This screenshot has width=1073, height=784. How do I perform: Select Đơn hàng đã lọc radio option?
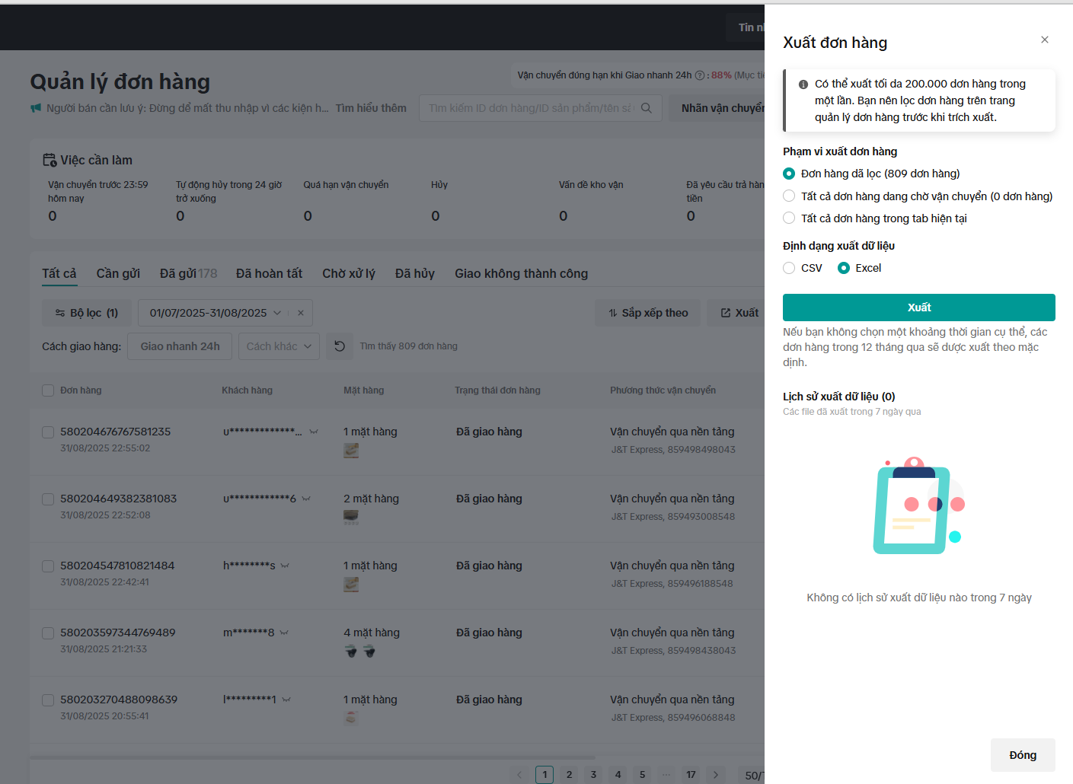coord(789,174)
